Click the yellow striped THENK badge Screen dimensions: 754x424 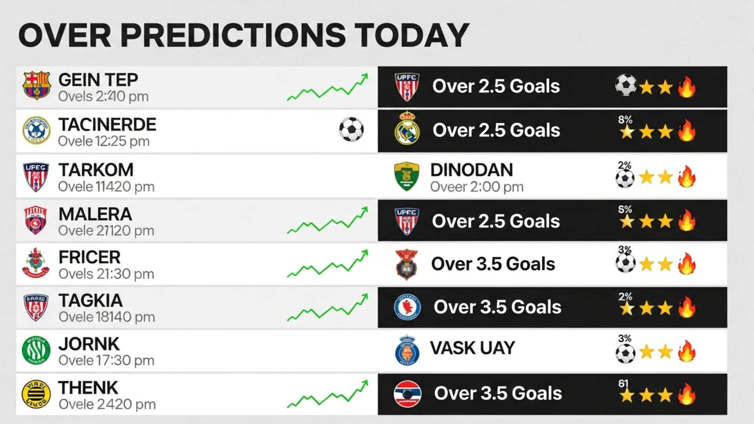pyautogui.click(x=36, y=394)
